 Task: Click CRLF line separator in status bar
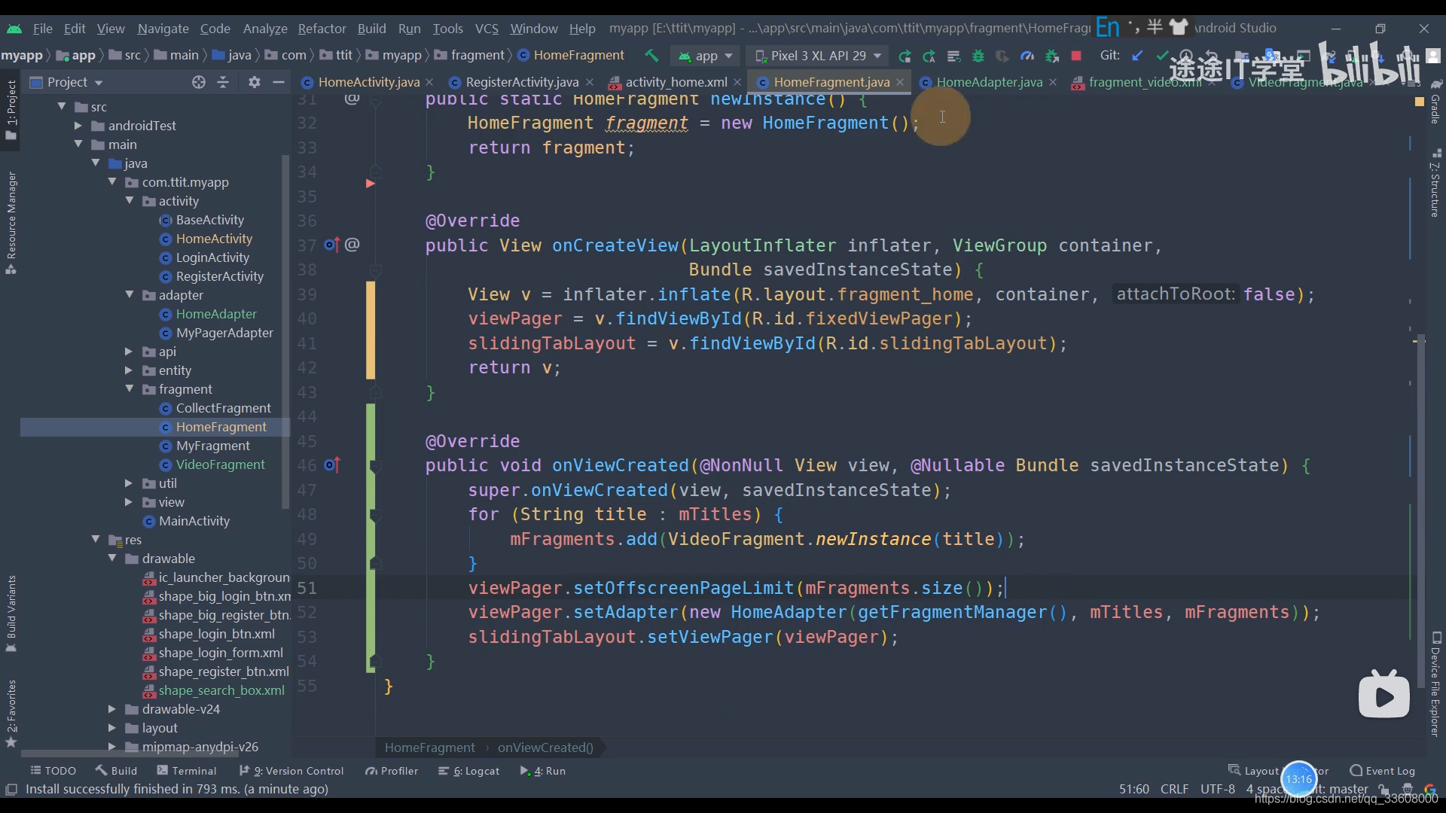pyautogui.click(x=1174, y=789)
